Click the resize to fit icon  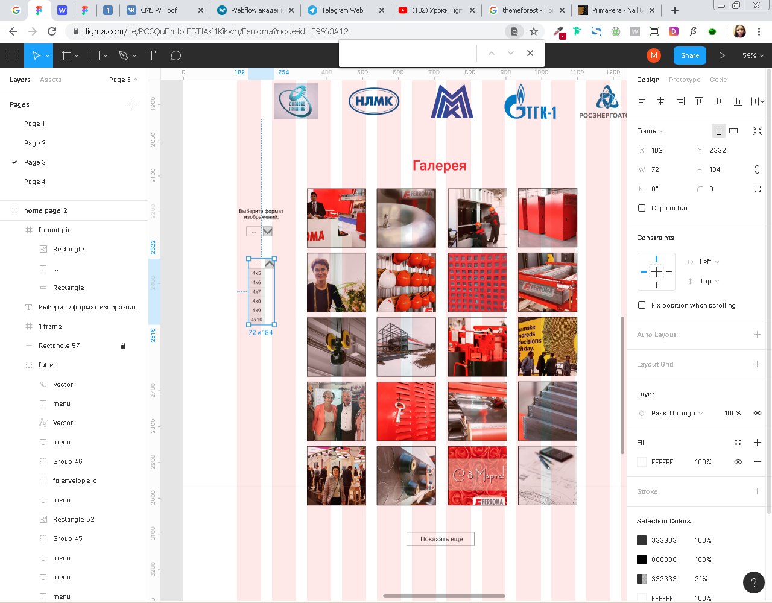pos(758,131)
